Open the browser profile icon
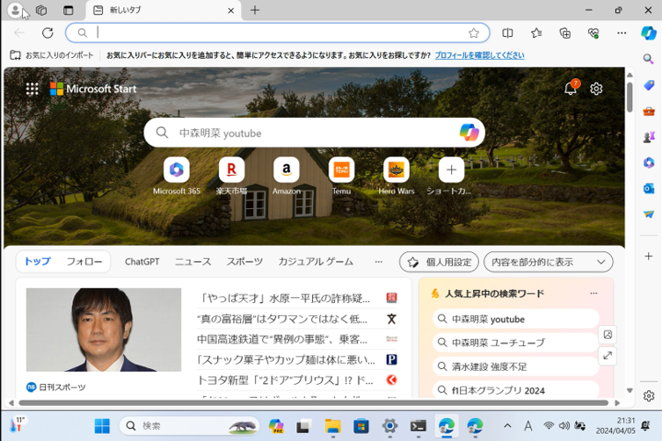The image size is (662, 441). (x=15, y=11)
